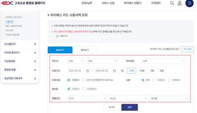
Task: Expand 미납통행료 sidebar section
Action: point(20,61)
